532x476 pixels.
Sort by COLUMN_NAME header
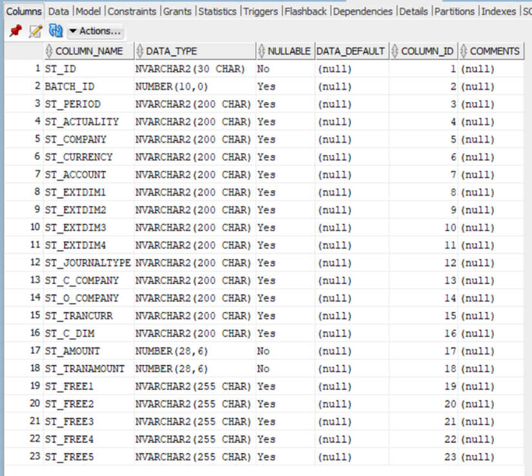coord(89,51)
